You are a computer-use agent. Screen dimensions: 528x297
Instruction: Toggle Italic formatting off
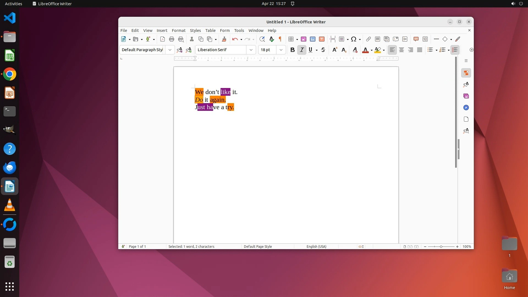click(x=302, y=50)
